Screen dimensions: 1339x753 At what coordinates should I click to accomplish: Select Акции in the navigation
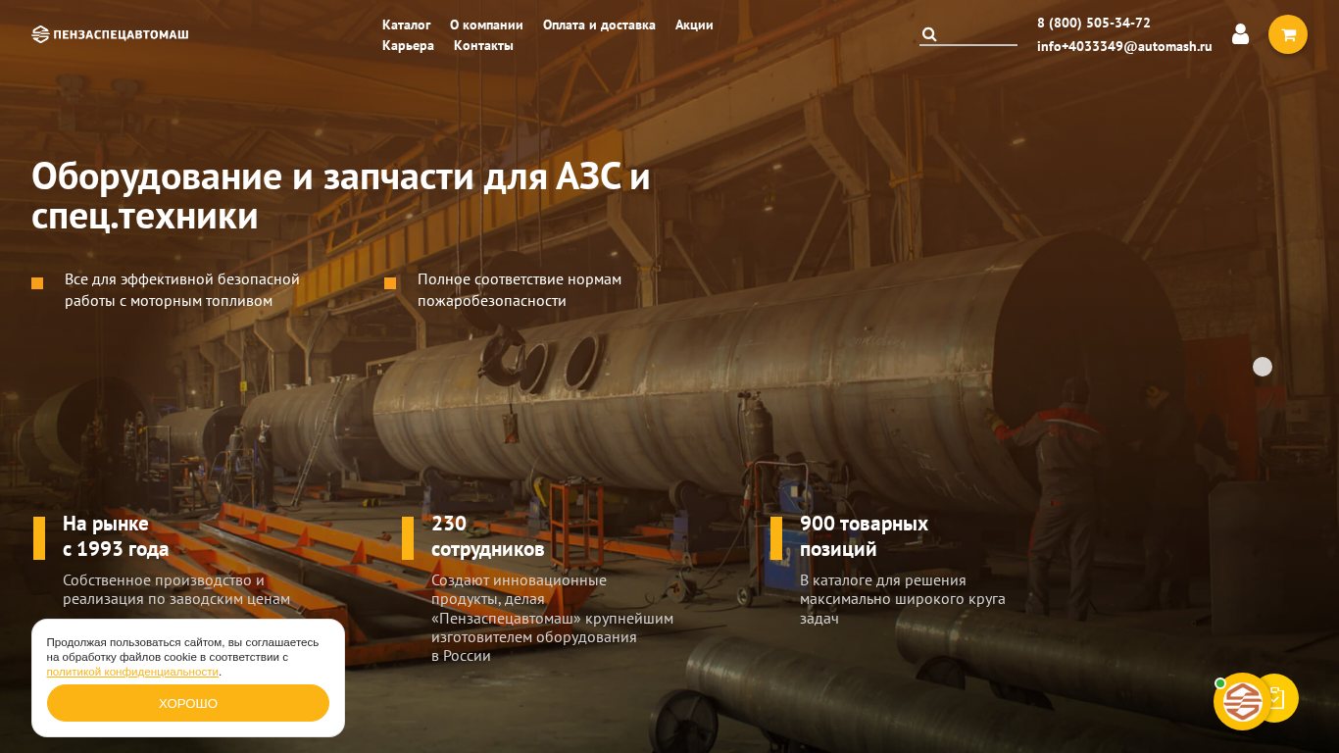pos(694,25)
